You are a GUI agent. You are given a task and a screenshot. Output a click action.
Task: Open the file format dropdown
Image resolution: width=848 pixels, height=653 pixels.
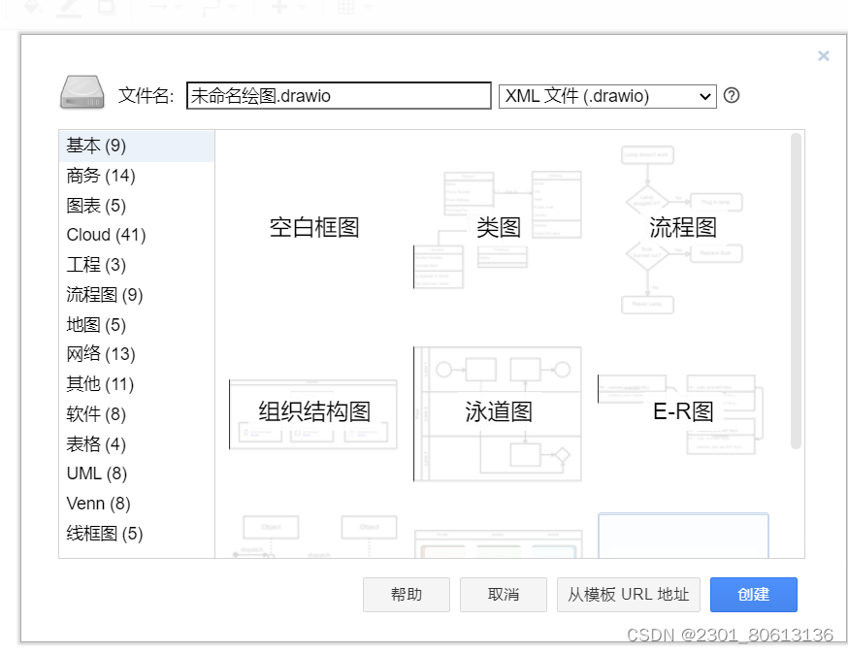(606, 95)
